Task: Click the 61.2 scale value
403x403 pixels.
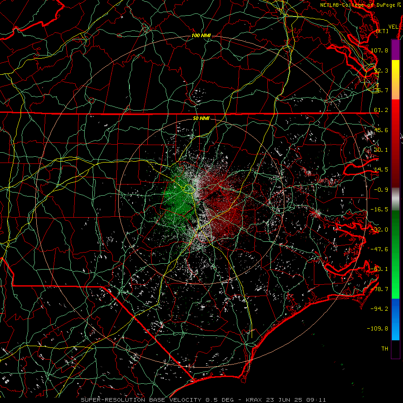Action: click(381, 110)
